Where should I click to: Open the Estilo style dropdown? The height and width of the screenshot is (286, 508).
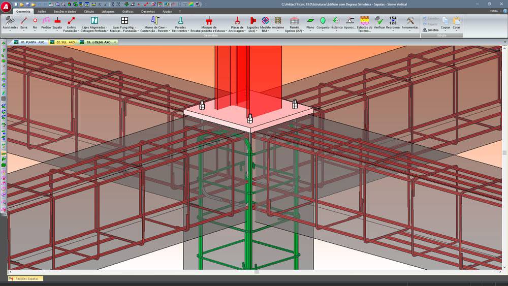(x=495, y=11)
